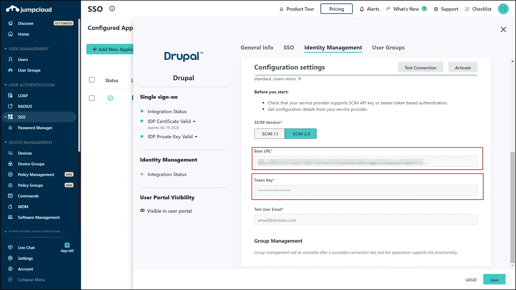Select SSO in the sidebar
Screen dimensions: 516x290
point(39,117)
